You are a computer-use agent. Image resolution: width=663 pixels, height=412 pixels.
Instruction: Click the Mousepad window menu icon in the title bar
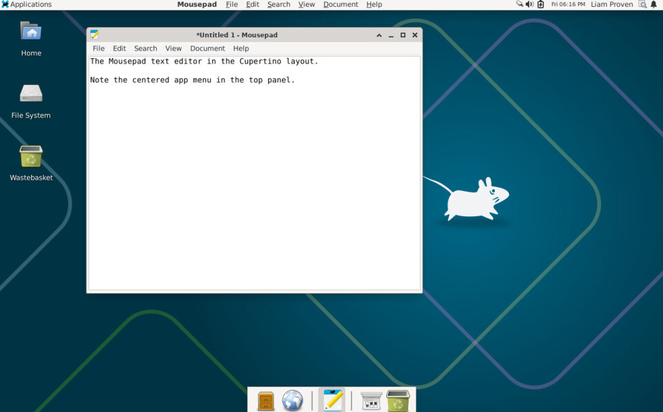pos(95,35)
